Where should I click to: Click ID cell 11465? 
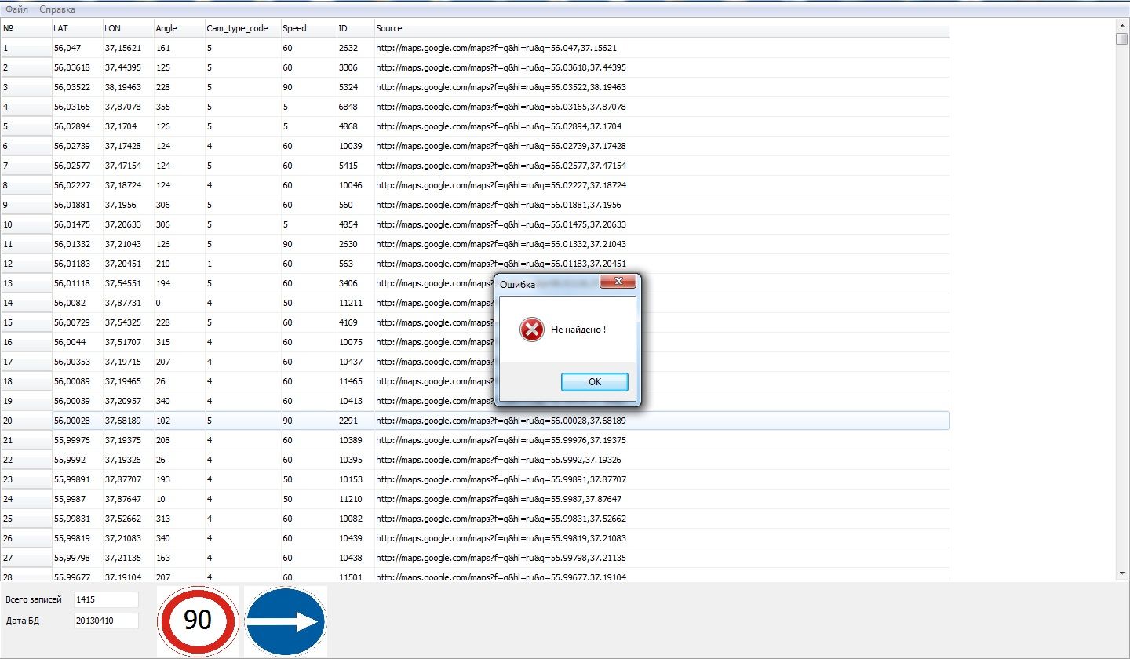pos(355,381)
